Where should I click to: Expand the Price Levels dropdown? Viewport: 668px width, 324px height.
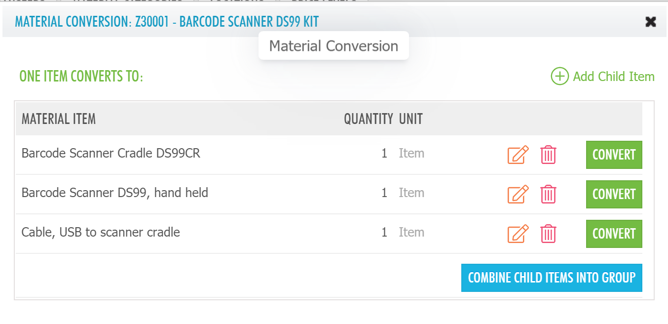(324, 2)
